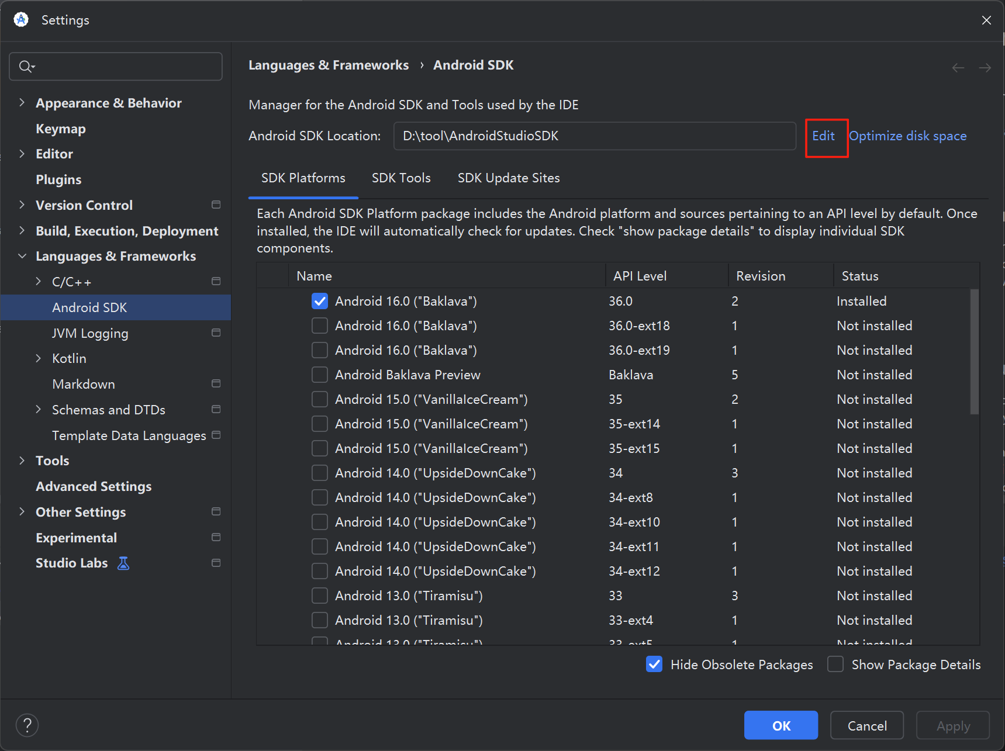Click the modified-settings icon next to Markdown

point(216,383)
